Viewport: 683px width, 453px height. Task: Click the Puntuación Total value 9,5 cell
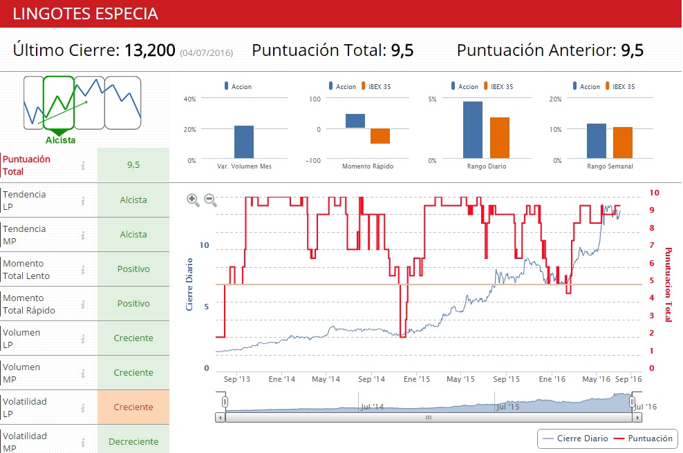click(133, 165)
